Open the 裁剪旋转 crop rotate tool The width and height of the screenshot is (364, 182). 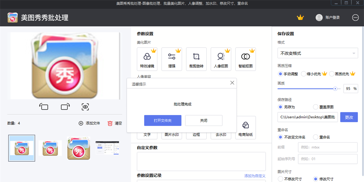(196, 59)
